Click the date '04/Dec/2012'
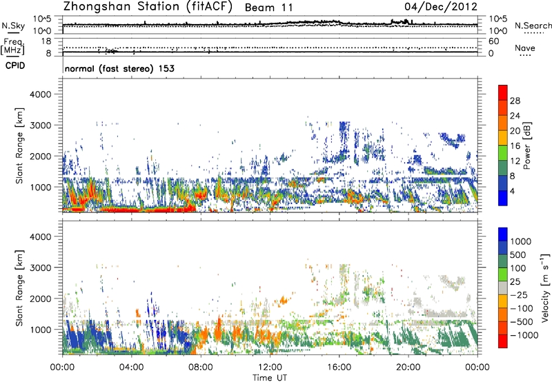Viewport: 552px width, 382px height. (441, 7)
